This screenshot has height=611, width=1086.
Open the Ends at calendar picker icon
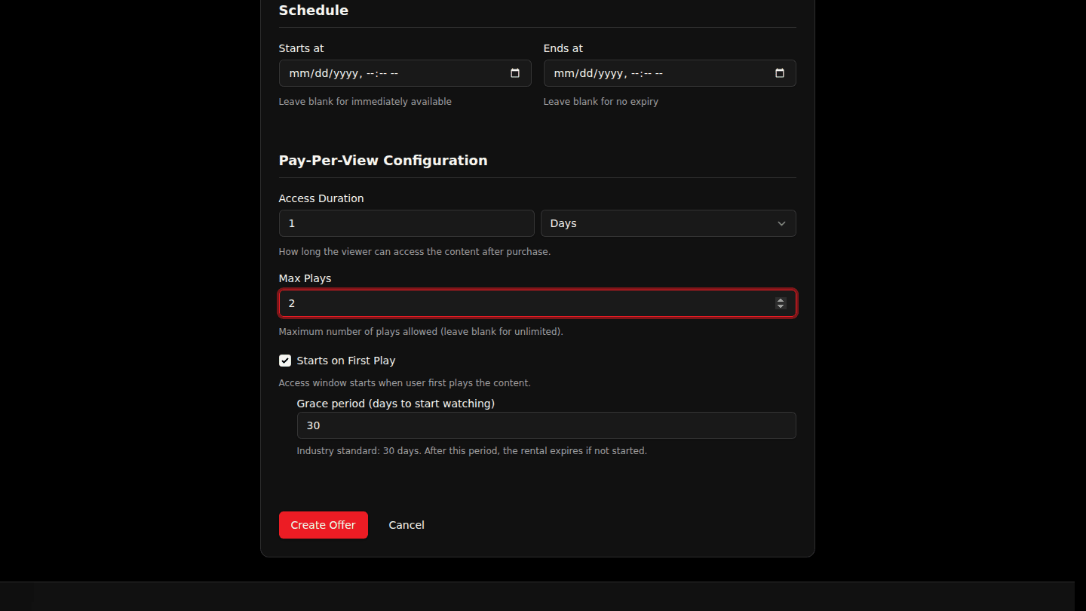point(780,73)
